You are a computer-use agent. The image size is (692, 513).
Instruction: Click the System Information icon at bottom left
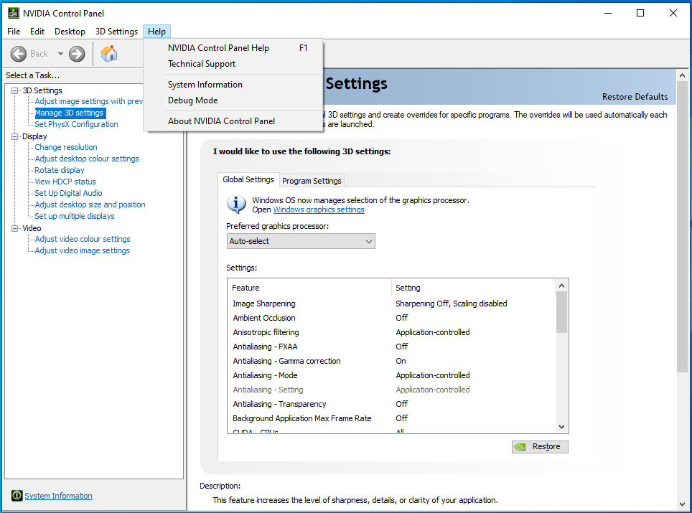click(x=17, y=495)
